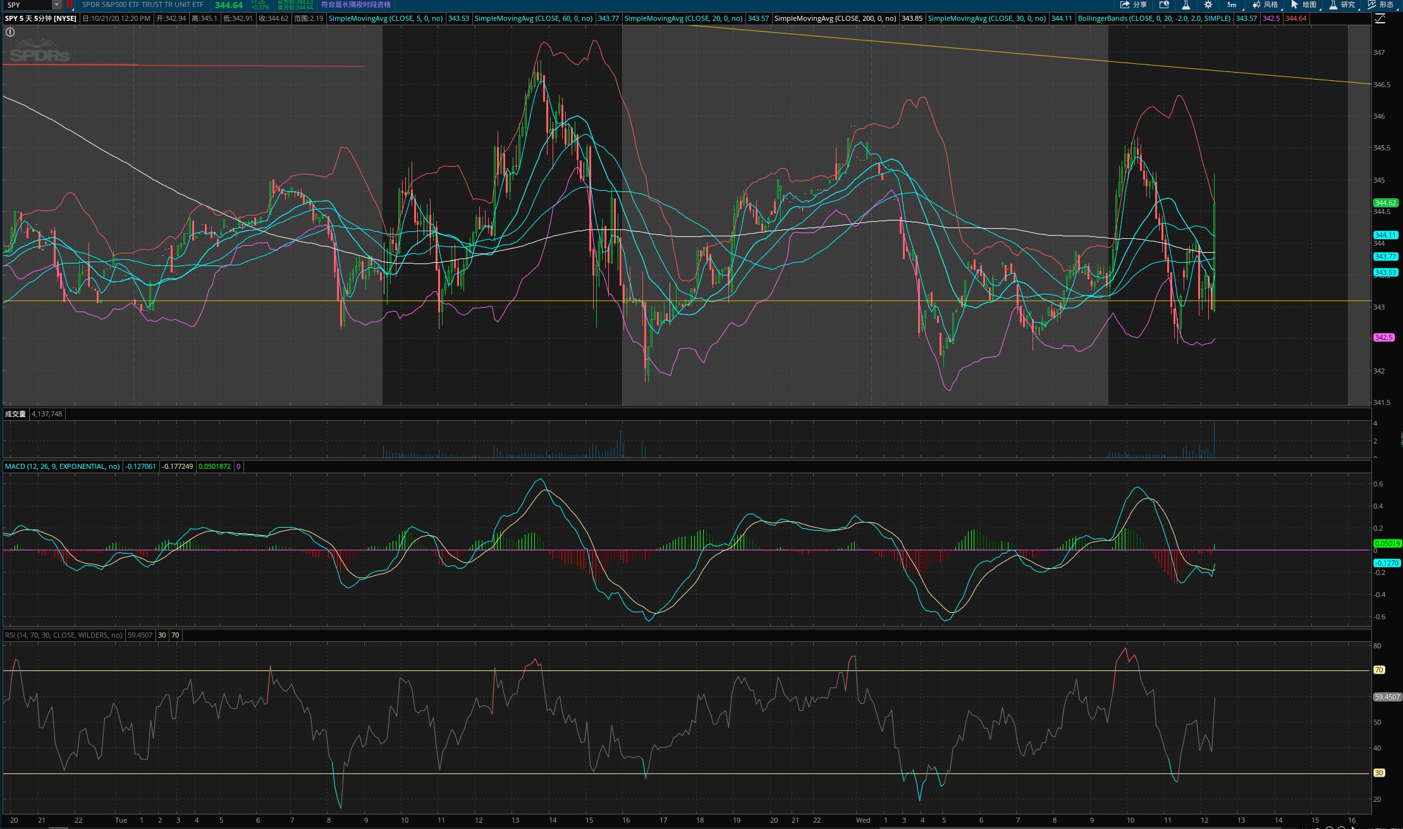Open the 研究 (Studies) dropdown
The height and width of the screenshot is (829, 1403).
1342,4
